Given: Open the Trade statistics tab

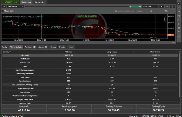Looking at the screenshot, I should 16,47.
